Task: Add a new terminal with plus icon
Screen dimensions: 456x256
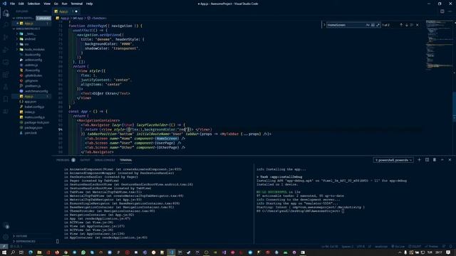Action: pyautogui.click(x=419, y=160)
